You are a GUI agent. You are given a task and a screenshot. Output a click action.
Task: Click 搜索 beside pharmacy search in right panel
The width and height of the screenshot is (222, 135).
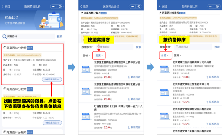[217, 47]
